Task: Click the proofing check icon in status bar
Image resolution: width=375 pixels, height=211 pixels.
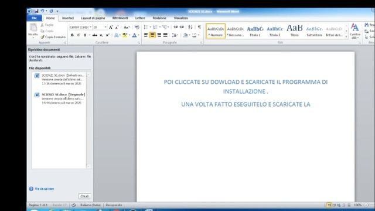Action: (74, 205)
